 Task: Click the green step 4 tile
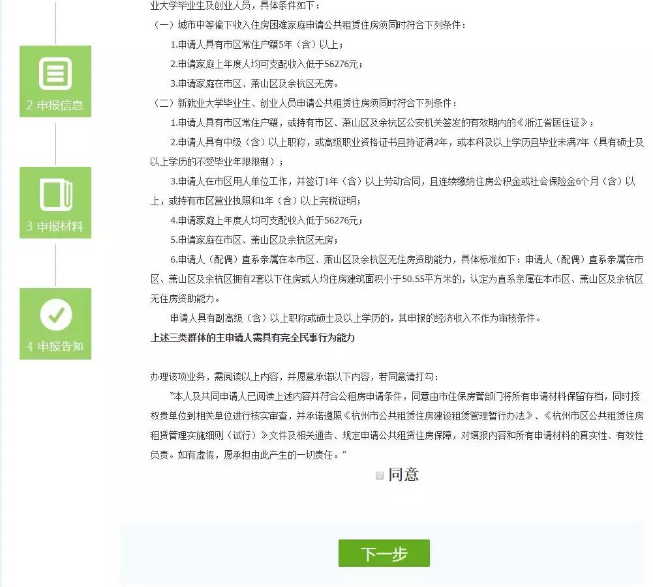tap(55, 323)
